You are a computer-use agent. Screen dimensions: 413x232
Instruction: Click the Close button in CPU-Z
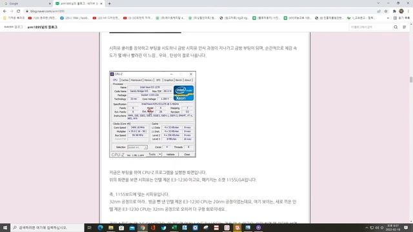click(186, 155)
